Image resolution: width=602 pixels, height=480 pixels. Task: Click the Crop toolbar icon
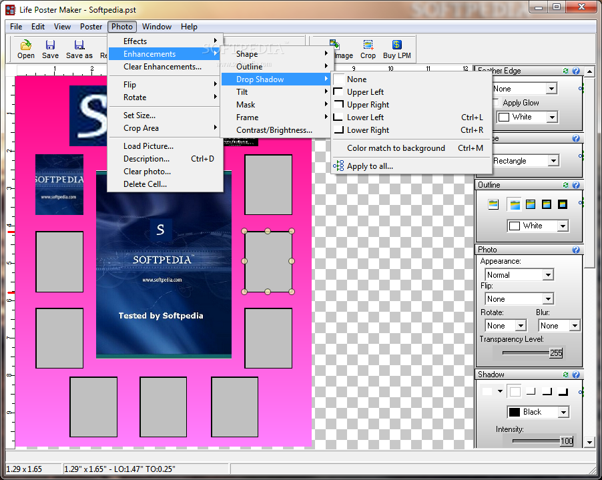click(x=368, y=45)
